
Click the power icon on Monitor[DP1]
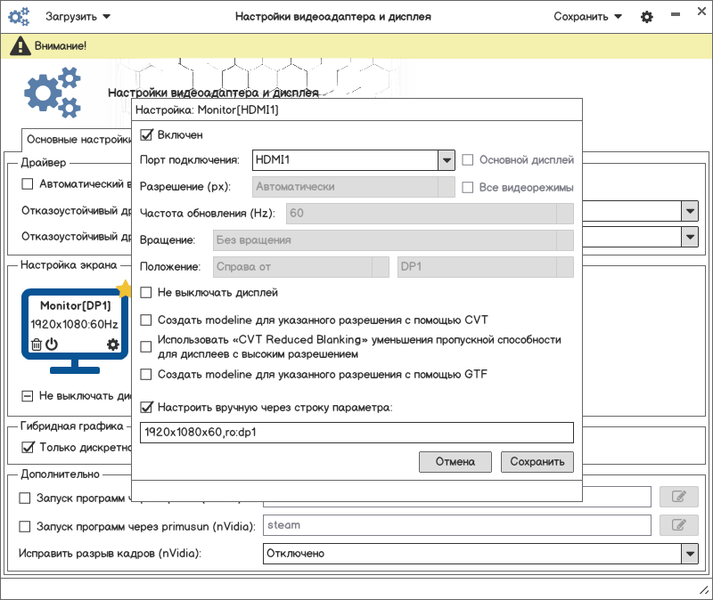(52, 344)
